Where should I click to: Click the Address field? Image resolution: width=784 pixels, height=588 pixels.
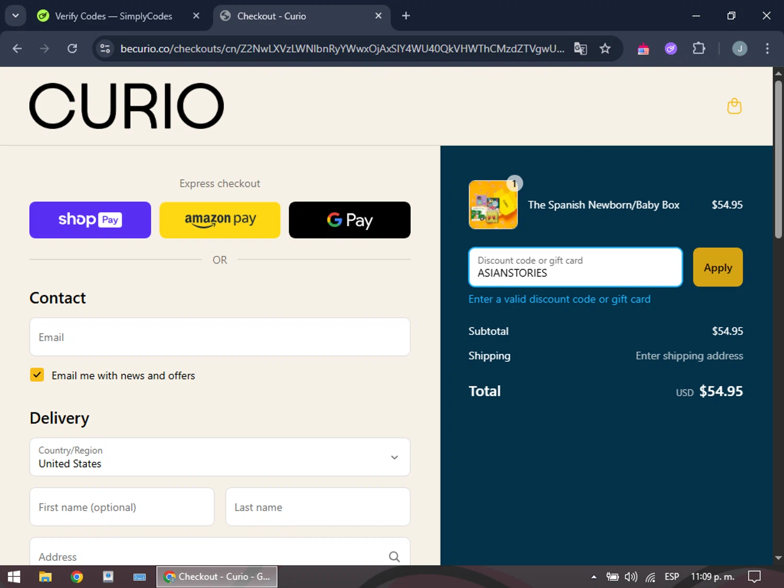coord(220,551)
